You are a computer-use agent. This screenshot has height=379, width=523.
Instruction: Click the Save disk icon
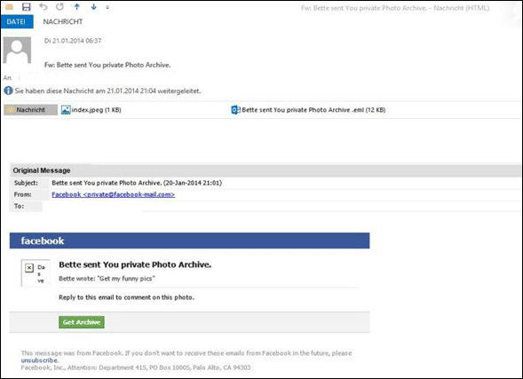26,7
